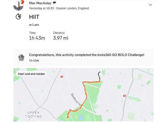Click the Upper Tooting map label
Viewport: 165px width, 123px height.
pyautogui.click(x=33, y=115)
